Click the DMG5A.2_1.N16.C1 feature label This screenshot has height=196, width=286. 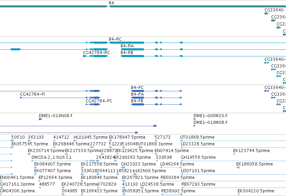(52, 157)
